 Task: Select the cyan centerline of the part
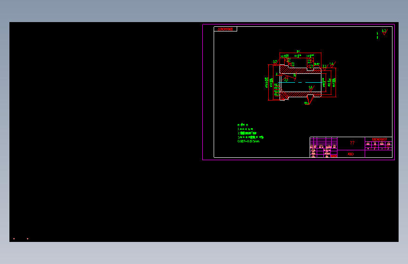[x=300, y=82]
